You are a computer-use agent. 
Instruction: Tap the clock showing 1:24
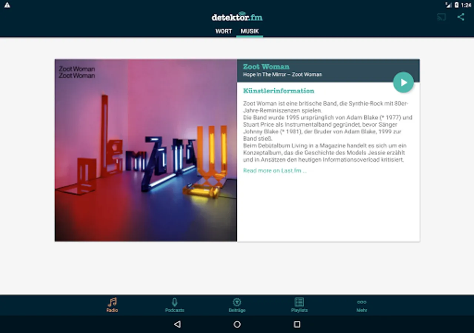[466, 5]
